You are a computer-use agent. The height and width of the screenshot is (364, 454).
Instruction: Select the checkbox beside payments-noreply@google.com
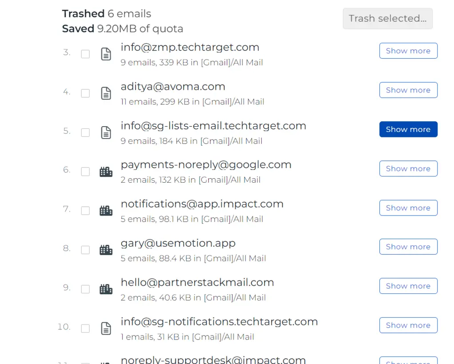(x=85, y=171)
